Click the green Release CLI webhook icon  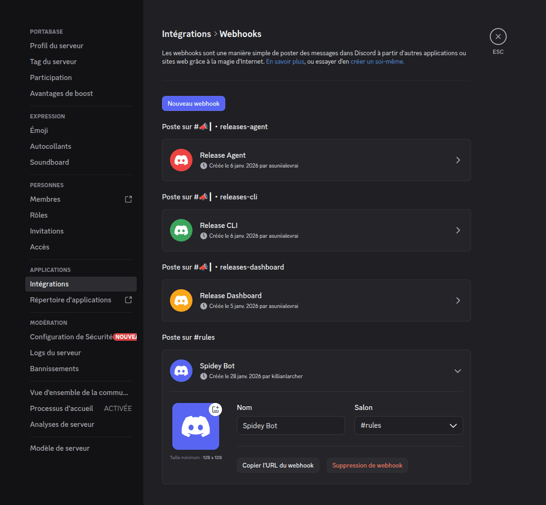coord(181,230)
